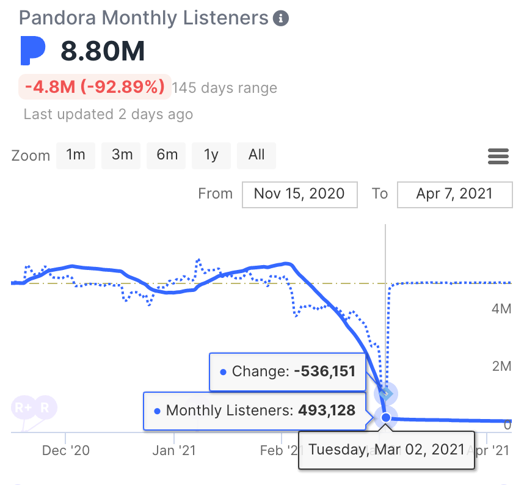Edit the From date field Nov 15, 2020
The image size is (524, 485).
click(299, 194)
